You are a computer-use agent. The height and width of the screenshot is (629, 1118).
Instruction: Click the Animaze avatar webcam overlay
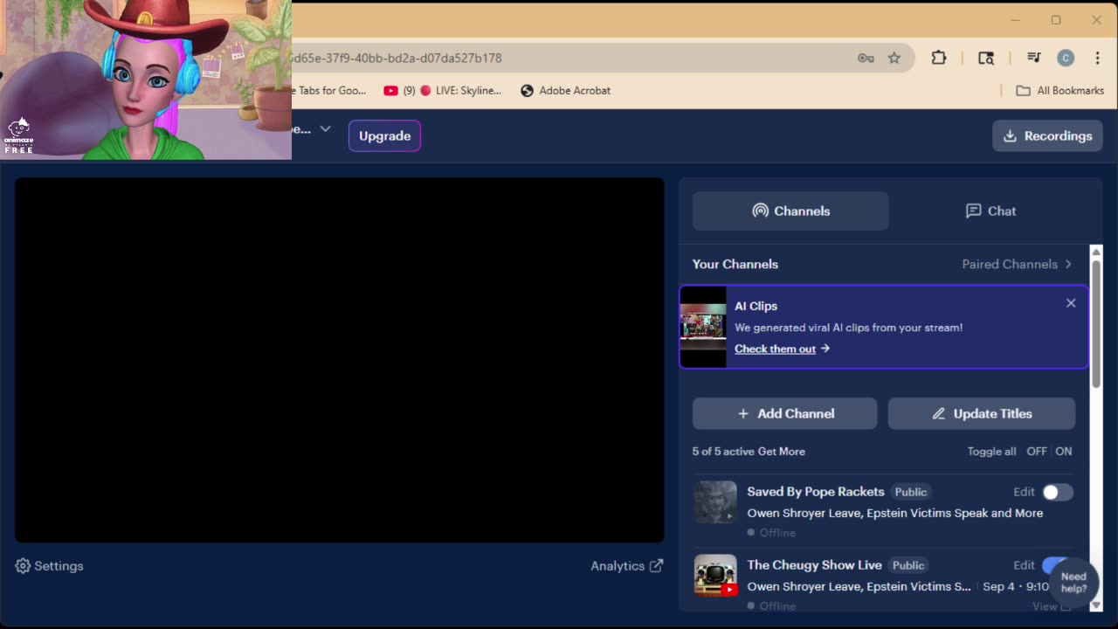(146, 79)
